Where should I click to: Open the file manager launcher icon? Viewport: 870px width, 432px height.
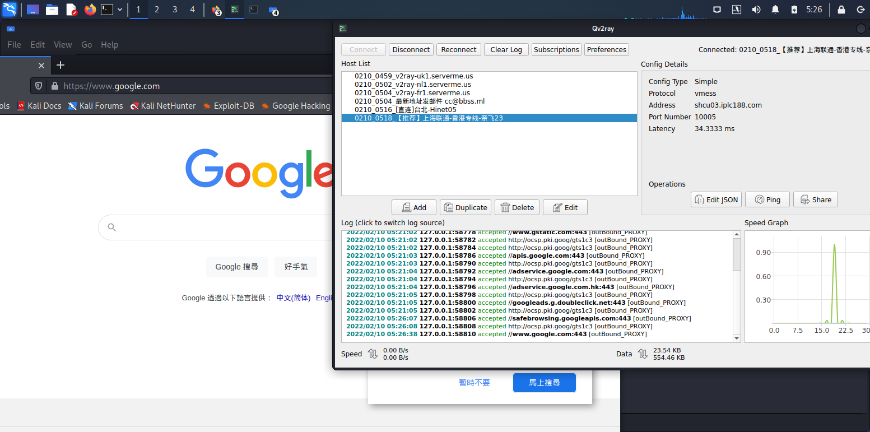[x=52, y=10]
